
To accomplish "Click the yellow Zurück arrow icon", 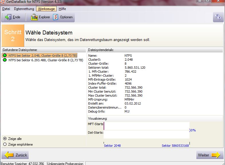I will point(9,155).
